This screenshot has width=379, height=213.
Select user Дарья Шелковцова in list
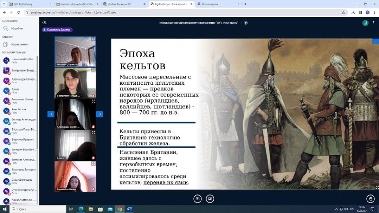pyautogui.click(x=19, y=181)
